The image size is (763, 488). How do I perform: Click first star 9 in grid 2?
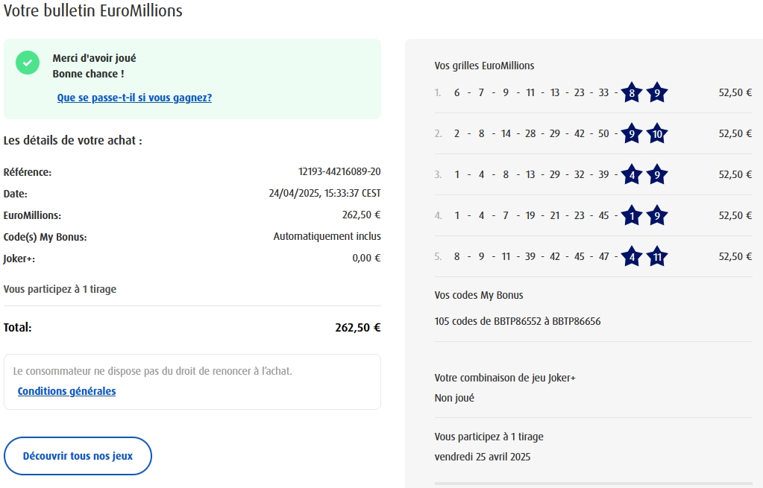point(632,134)
